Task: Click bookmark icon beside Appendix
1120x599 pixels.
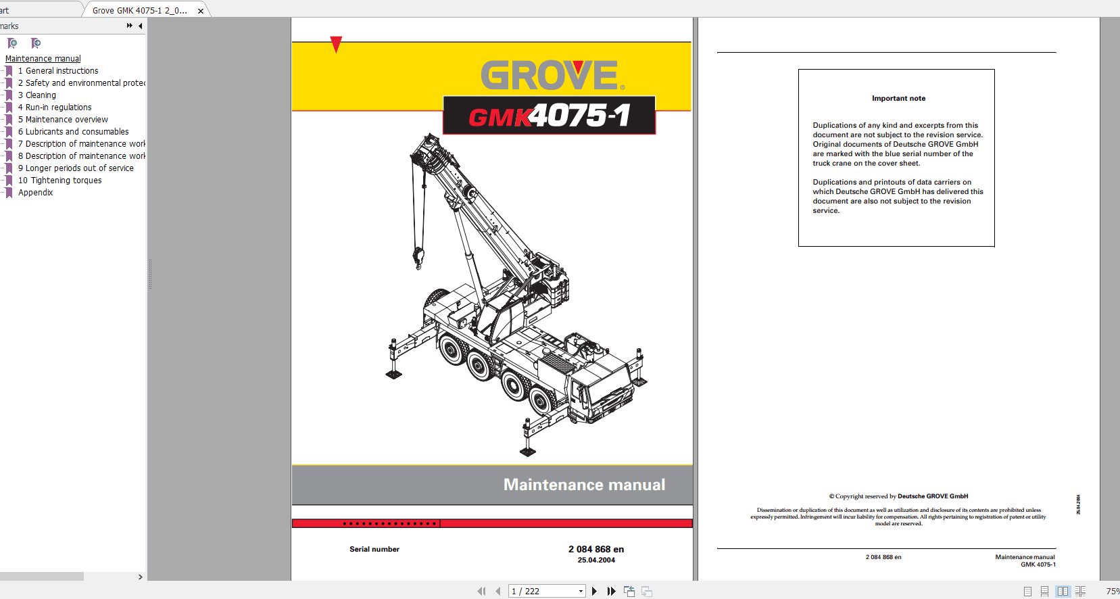Action: [9, 193]
